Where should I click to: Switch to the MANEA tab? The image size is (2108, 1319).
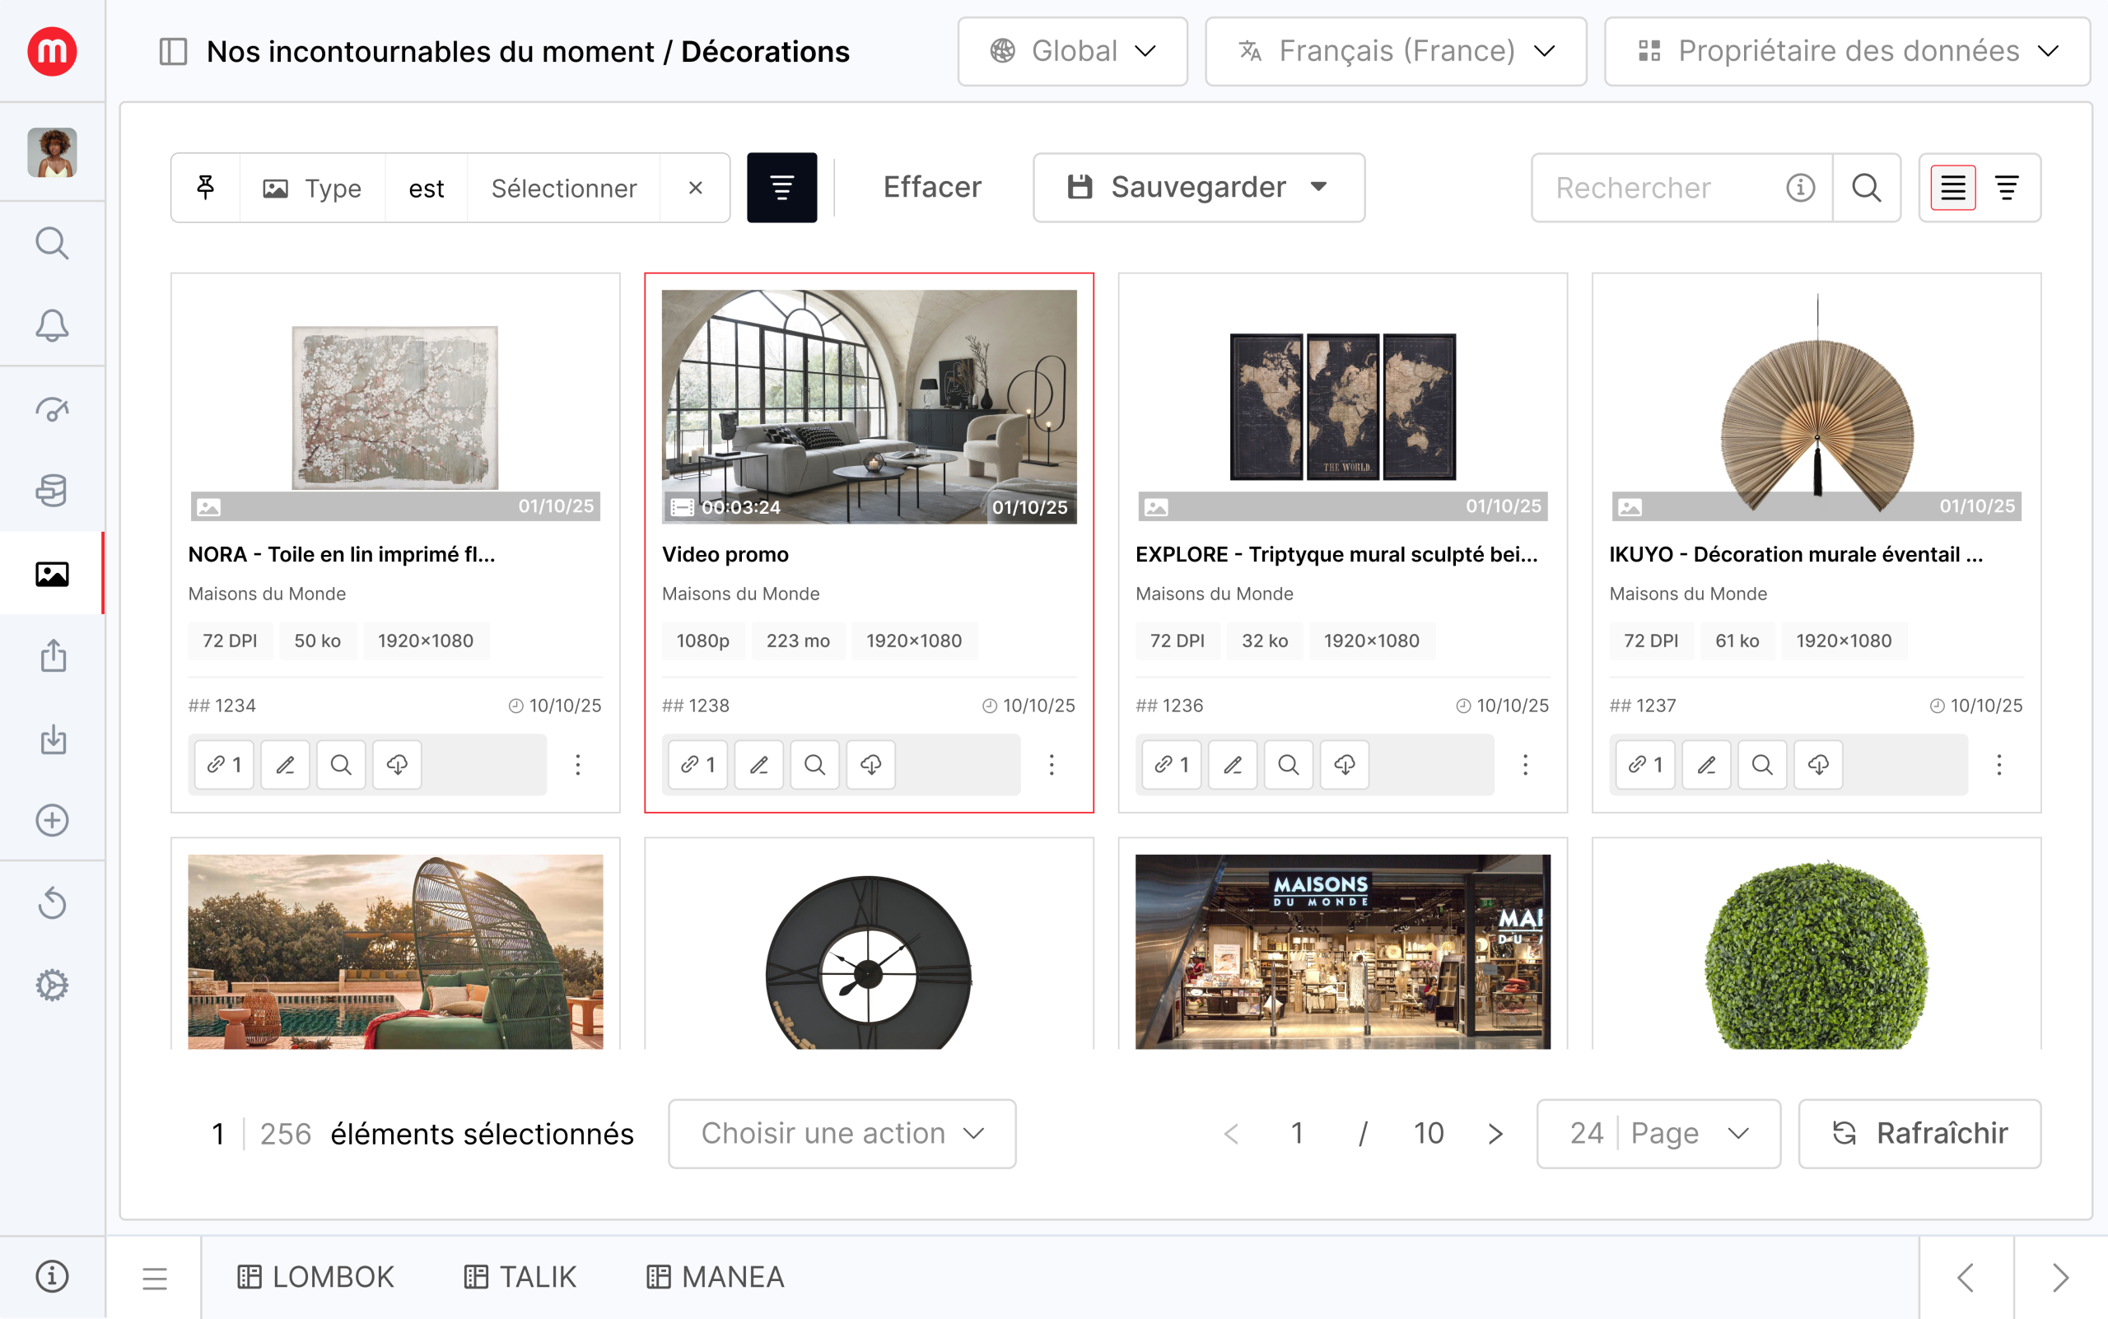pos(715,1277)
